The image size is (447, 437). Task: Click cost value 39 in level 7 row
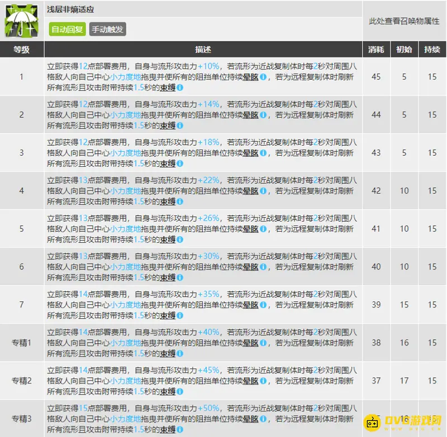click(x=376, y=305)
